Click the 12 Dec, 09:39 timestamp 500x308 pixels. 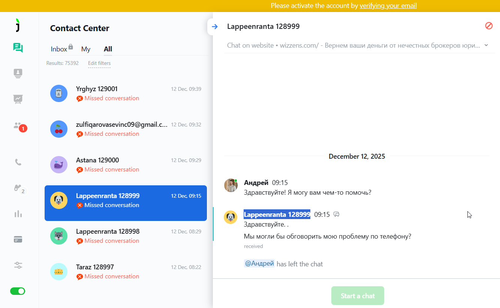click(186, 89)
